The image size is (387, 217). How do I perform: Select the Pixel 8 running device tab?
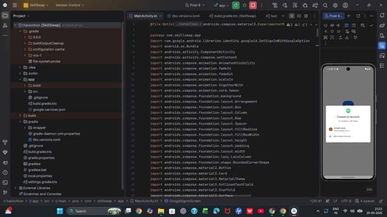pyautogui.click(x=333, y=16)
